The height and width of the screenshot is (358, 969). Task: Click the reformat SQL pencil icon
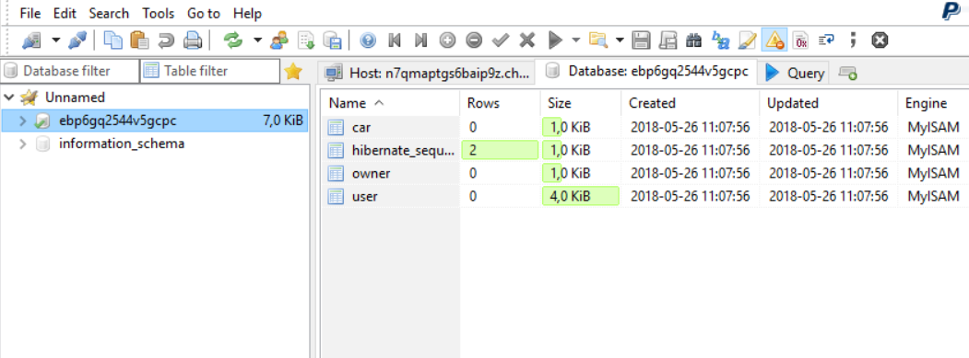747,40
